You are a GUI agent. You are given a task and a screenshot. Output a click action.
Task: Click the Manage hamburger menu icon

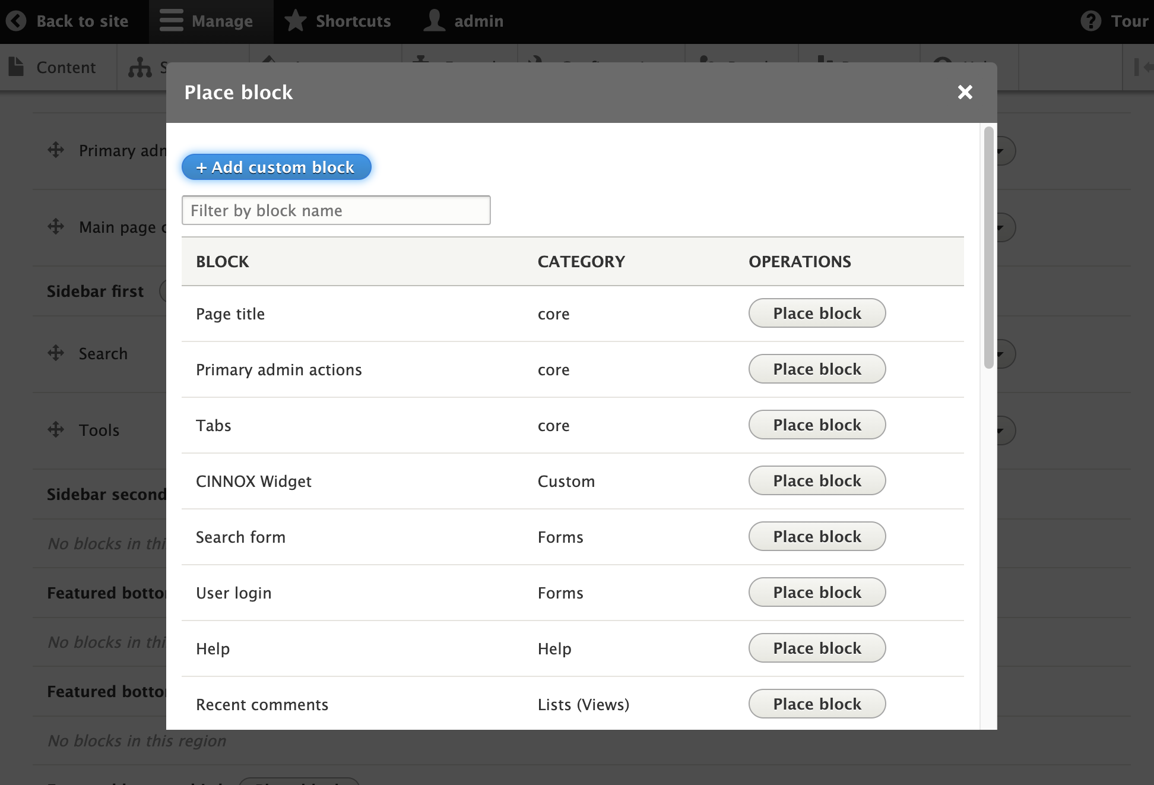click(x=172, y=21)
